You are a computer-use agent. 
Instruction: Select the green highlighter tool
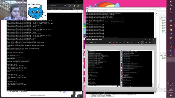(121, 42)
